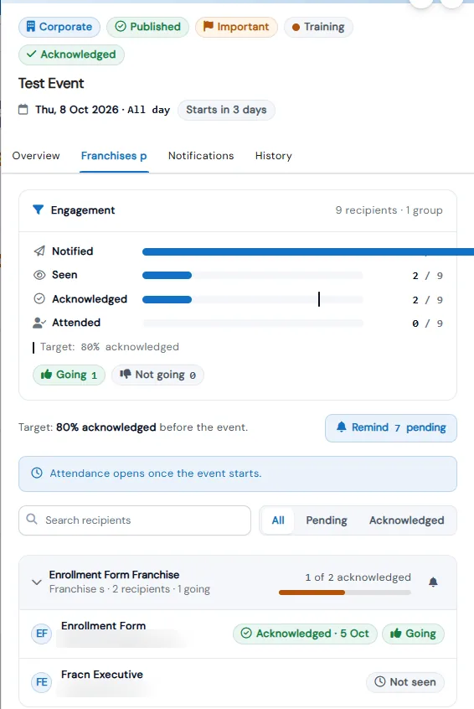Click the Not seen badge for Fracn Executive
Screen dimensions: 474x709
pos(404,682)
